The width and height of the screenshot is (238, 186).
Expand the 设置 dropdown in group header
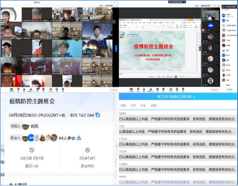click(155, 105)
